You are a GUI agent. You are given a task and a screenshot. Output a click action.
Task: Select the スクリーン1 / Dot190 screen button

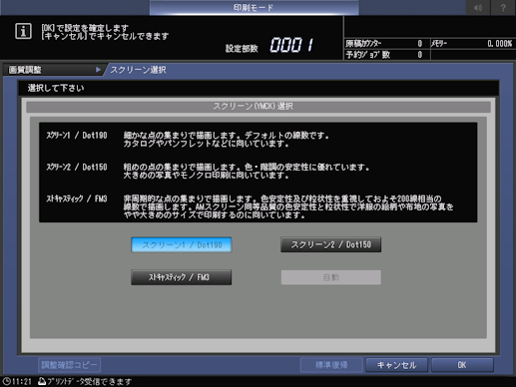(x=182, y=244)
